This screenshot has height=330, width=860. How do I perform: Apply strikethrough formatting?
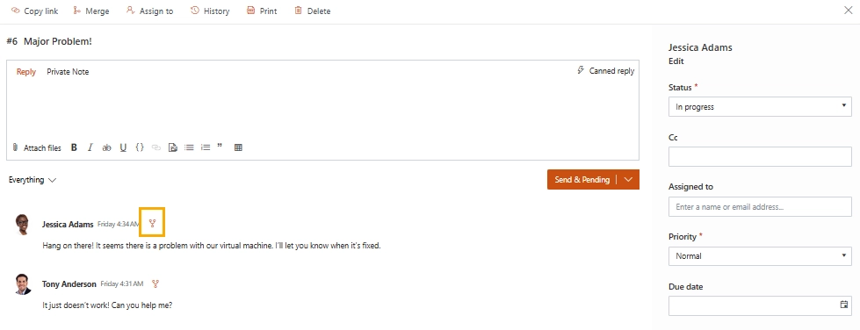click(107, 147)
